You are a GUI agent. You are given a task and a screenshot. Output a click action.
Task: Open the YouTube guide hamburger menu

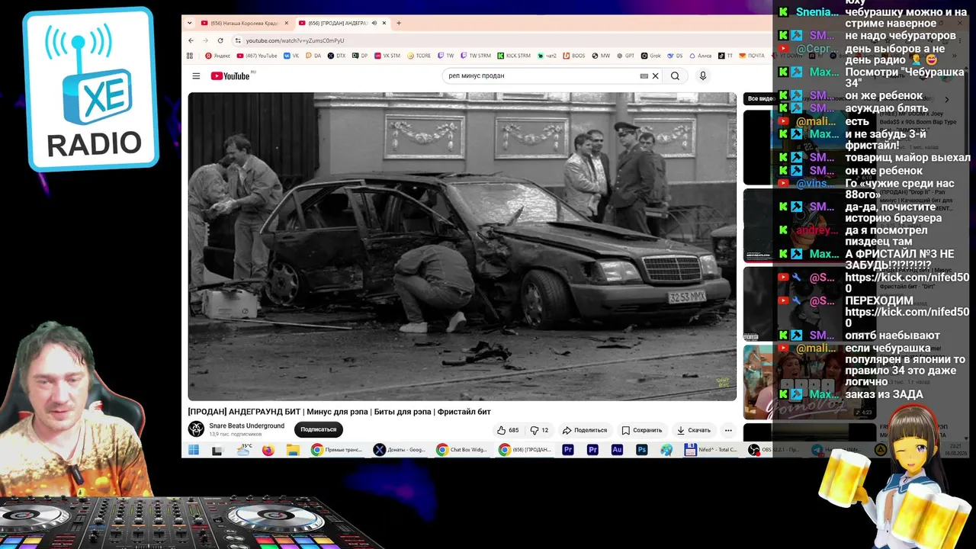(x=196, y=75)
